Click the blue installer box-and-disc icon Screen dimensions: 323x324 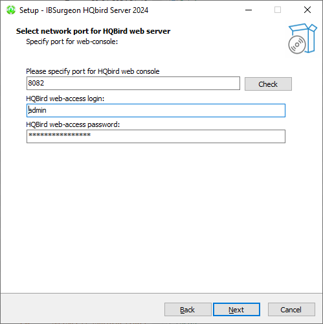coord(302,39)
